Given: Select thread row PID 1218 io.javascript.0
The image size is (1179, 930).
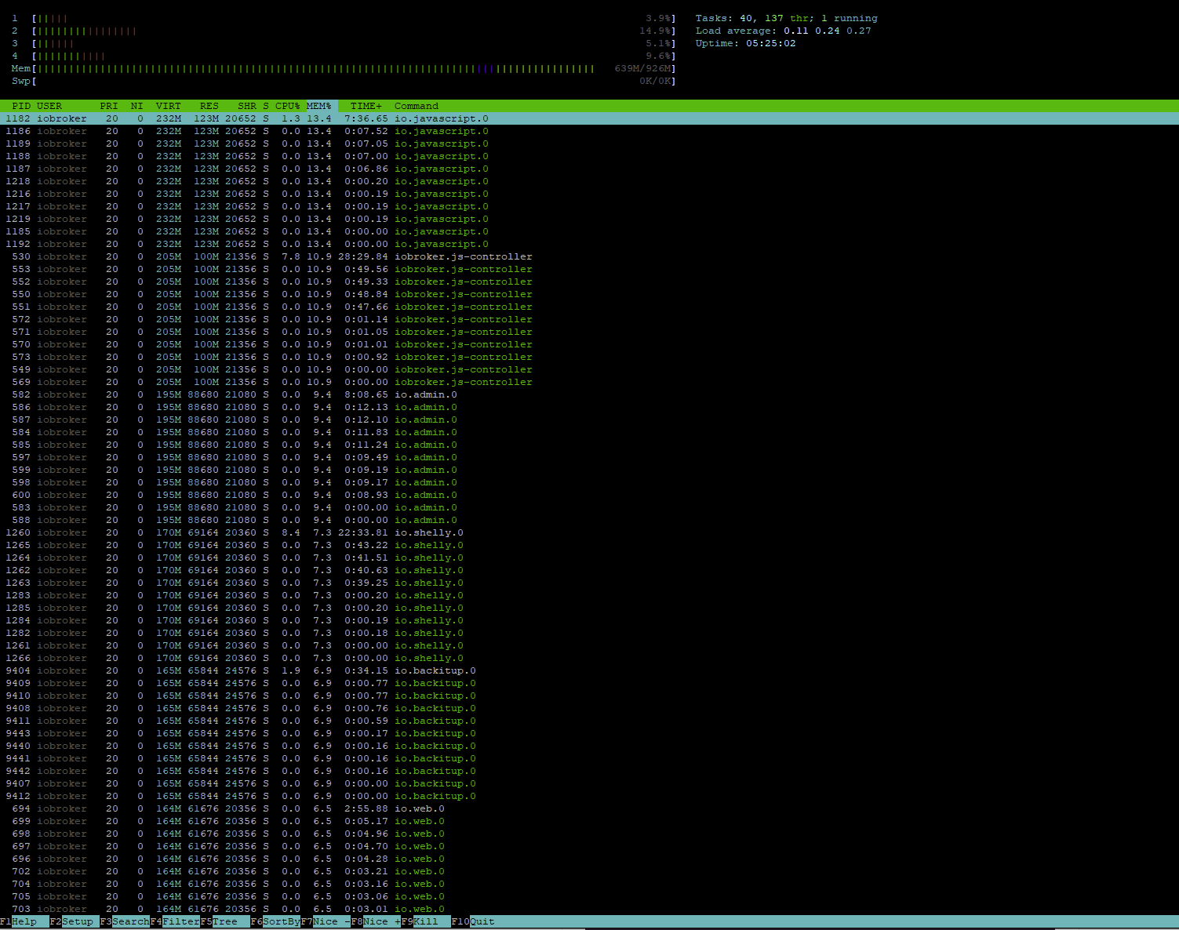Looking at the screenshot, I should coord(589,181).
